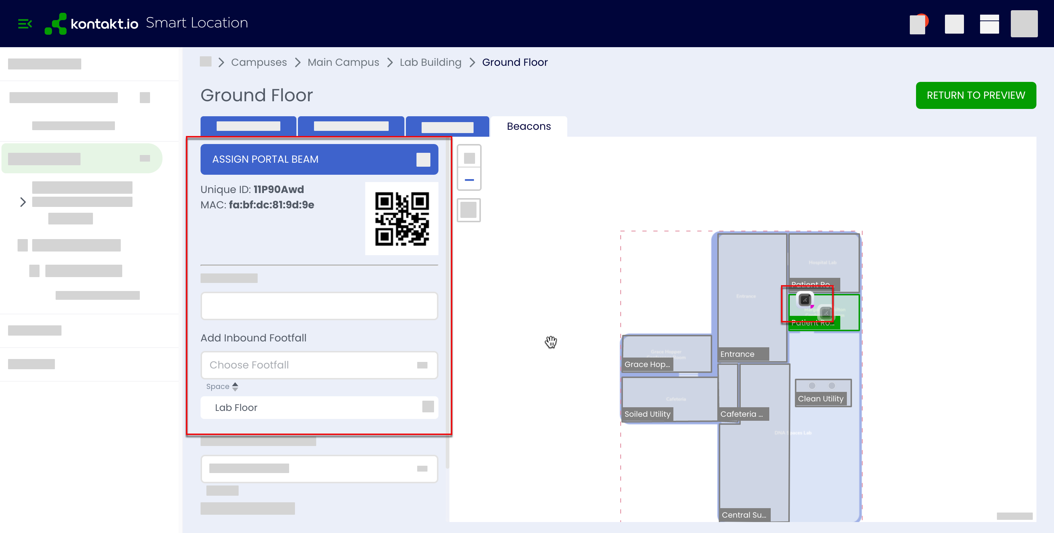This screenshot has width=1054, height=533.
Task: Collapse the sidebar with the menu icon
Action: click(25, 24)
